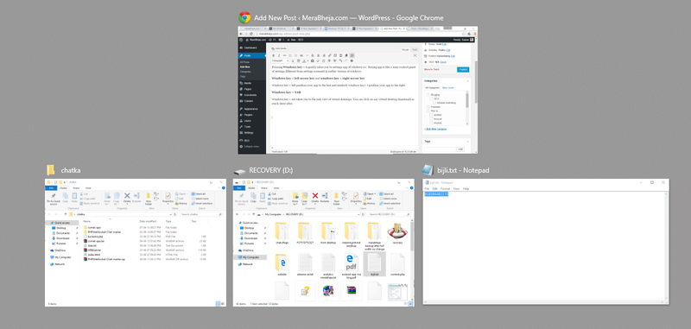This screenshot has width=691, height=329.
Task: Switch to the bijli.txt Notepad window thumbnail
Action: coord(546,242)
